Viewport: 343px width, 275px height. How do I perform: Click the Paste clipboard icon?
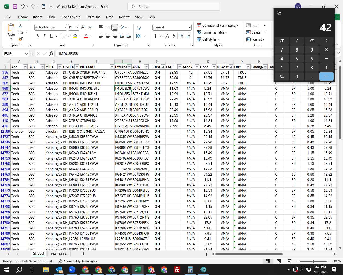coord(11,27)
